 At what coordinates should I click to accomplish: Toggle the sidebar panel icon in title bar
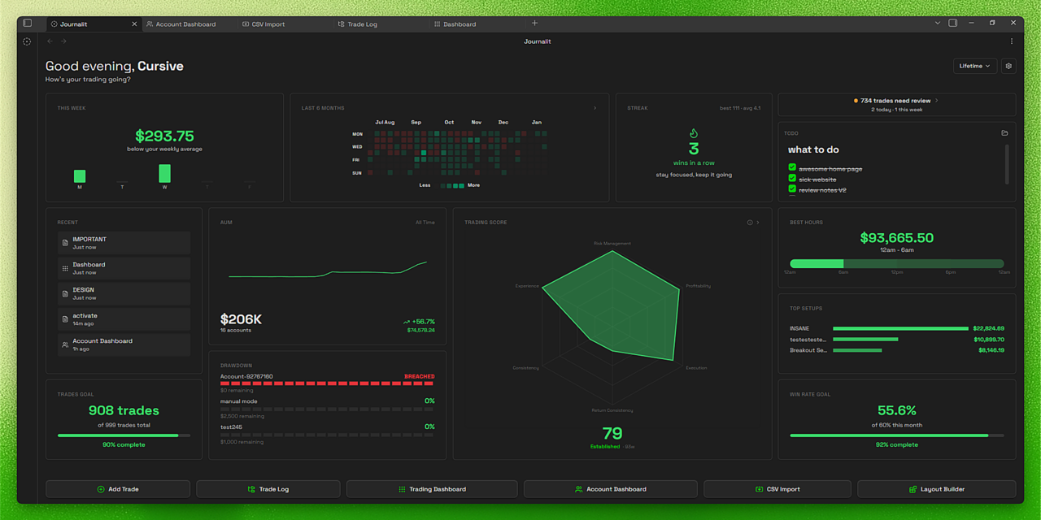click(x=27, y=24)
